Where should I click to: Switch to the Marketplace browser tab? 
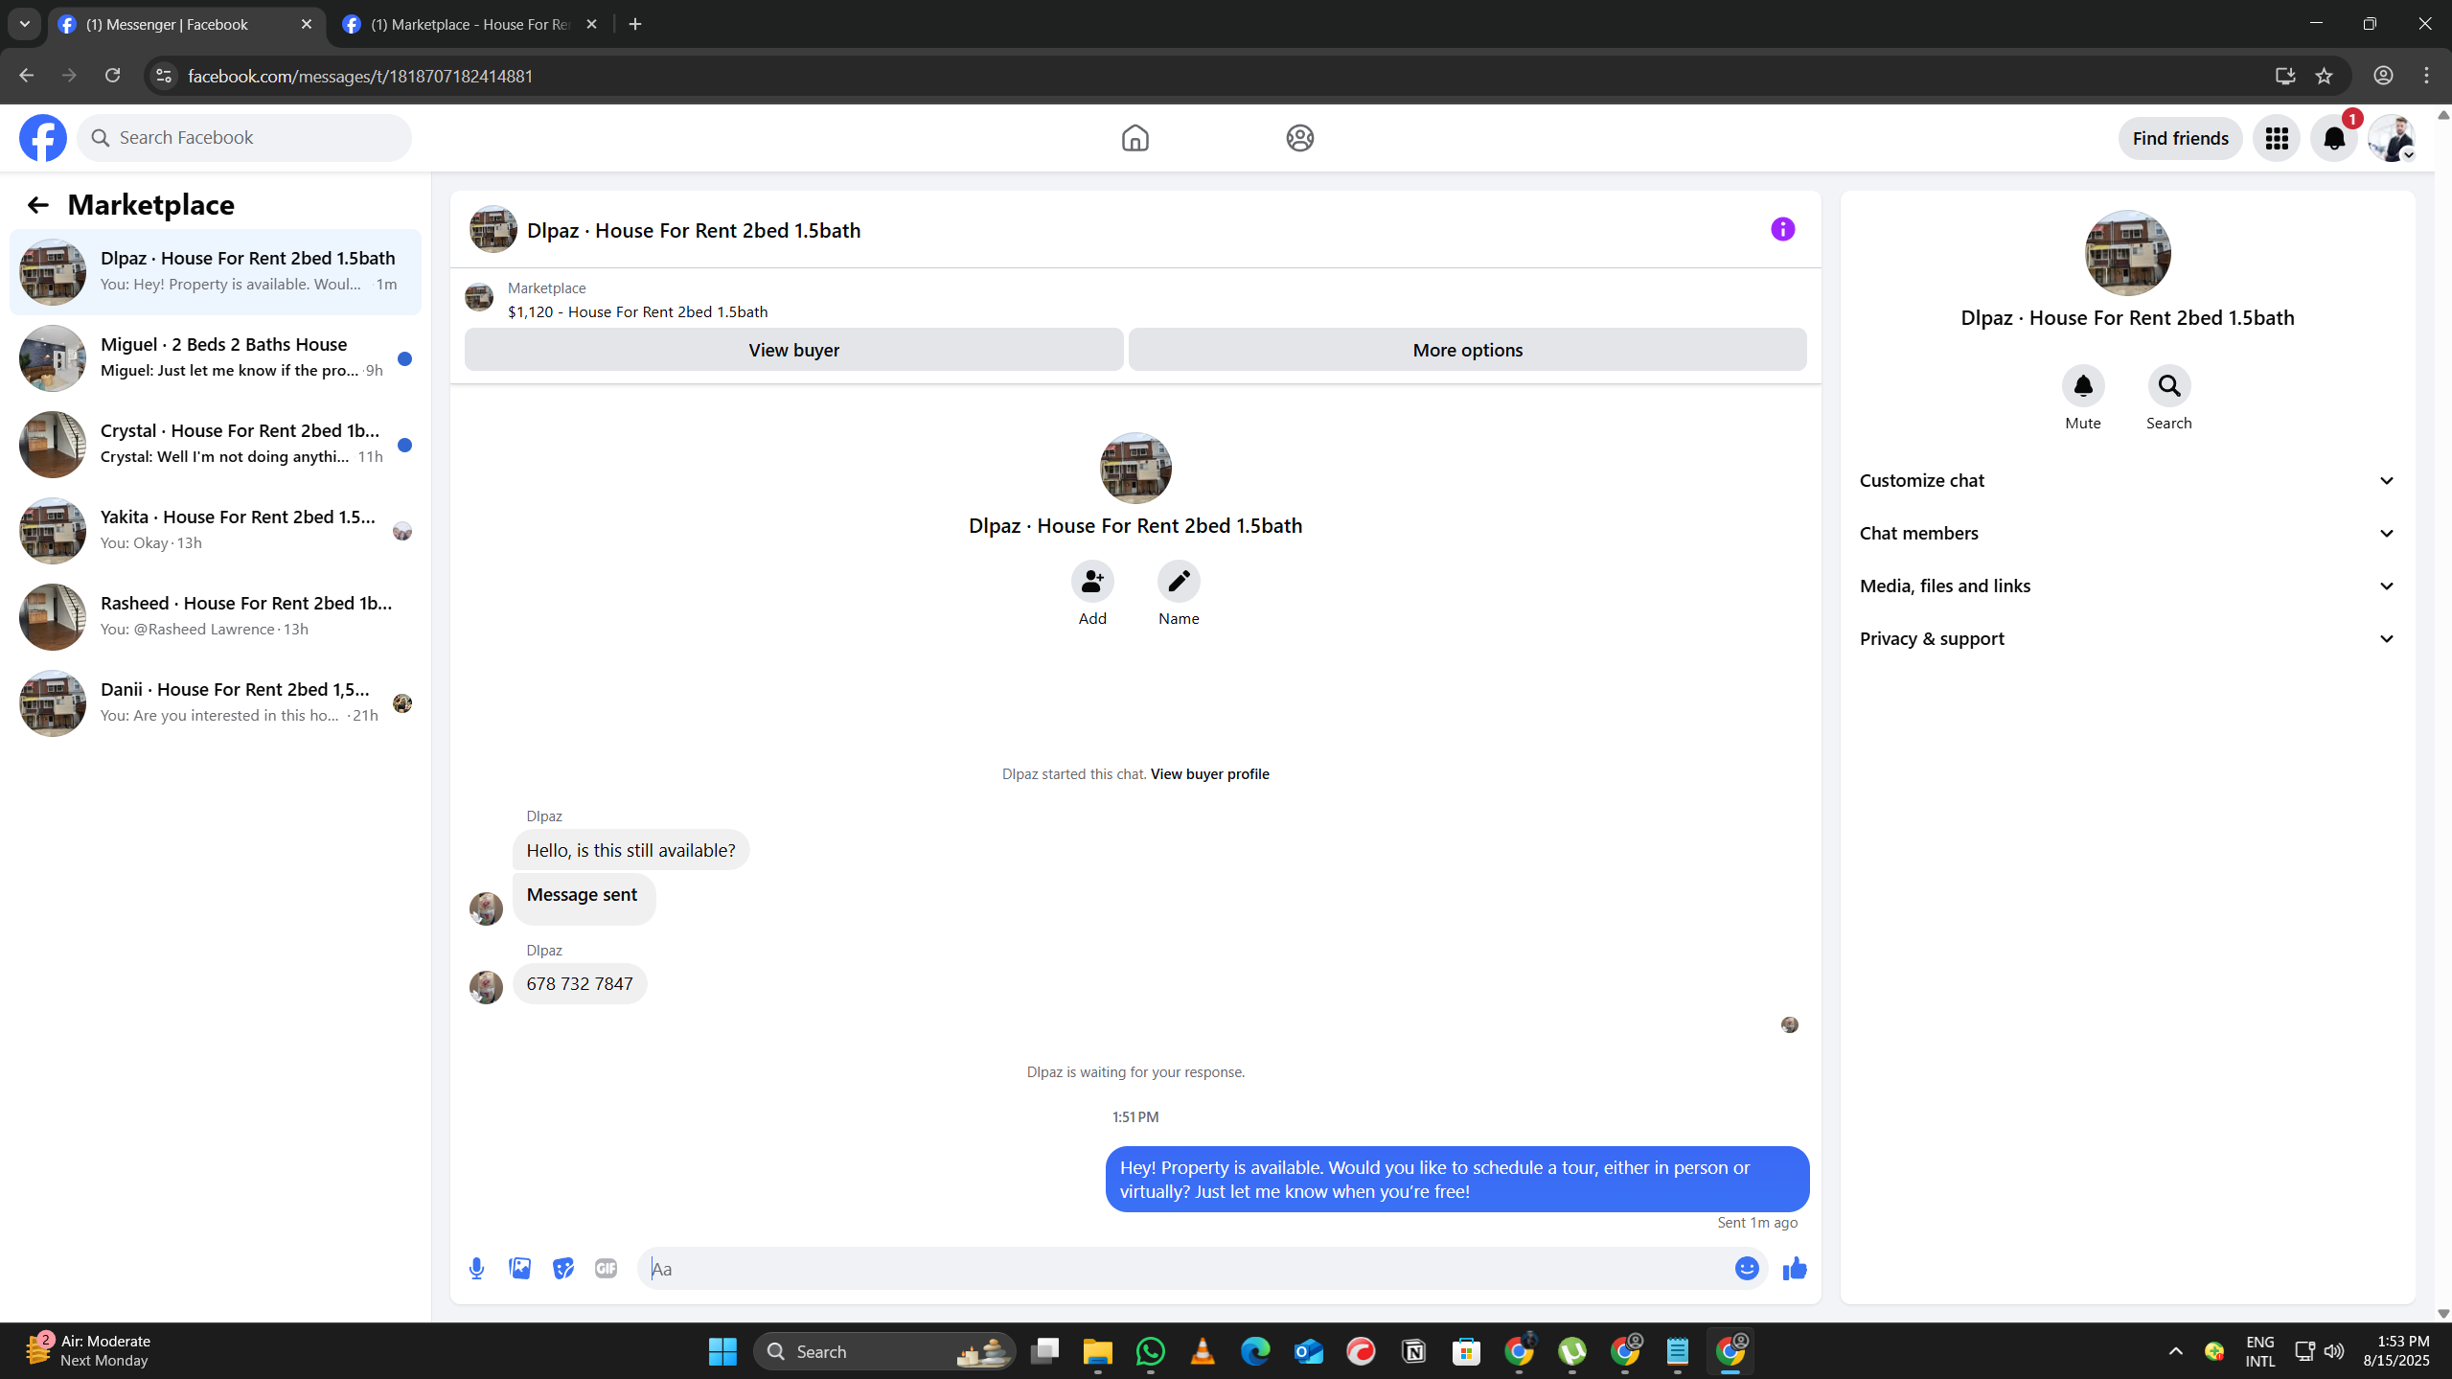470,24
